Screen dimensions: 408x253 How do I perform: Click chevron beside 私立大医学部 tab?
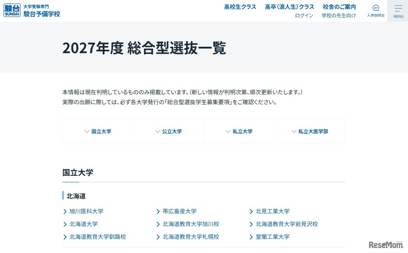point(294,131)
